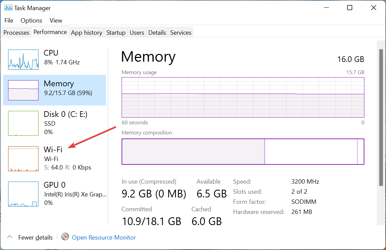Open the Options menu

(x=31, y=21)
